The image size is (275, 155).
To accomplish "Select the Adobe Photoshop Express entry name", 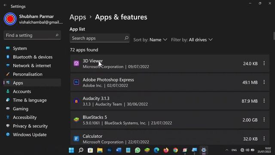I will tap(108, 80).
